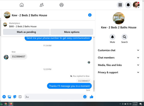Viewport: 144px width, 106px height.
Task: Click the '11:34 AM' timestamp
Action: (47, 45)
